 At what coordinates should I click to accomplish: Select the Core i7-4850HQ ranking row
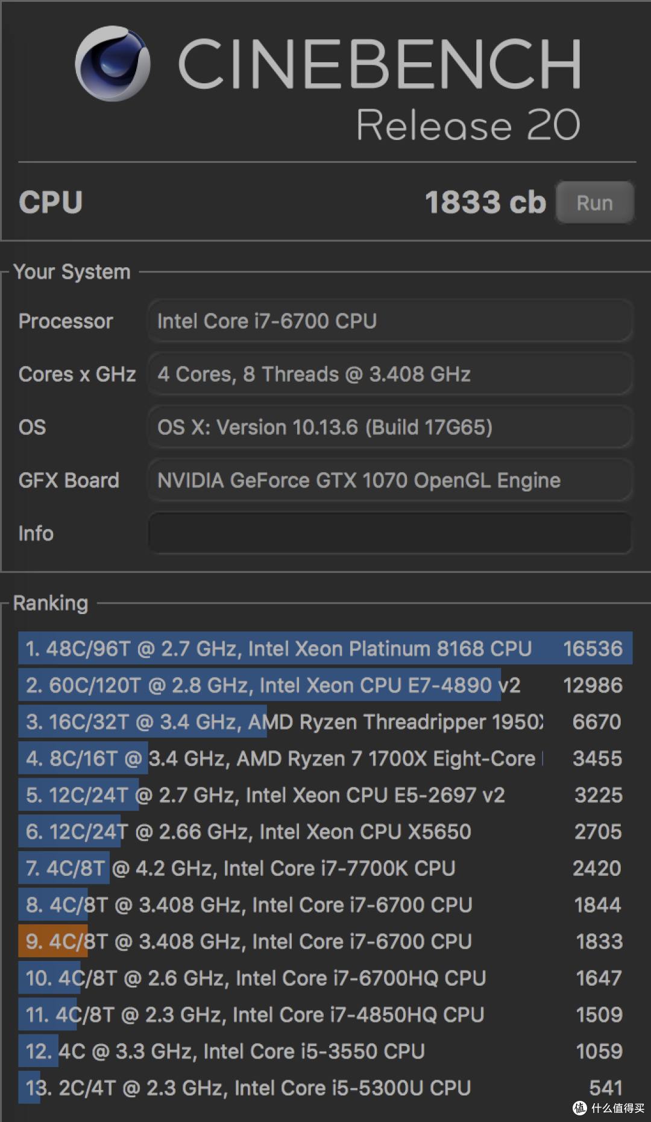point(325,1015)
